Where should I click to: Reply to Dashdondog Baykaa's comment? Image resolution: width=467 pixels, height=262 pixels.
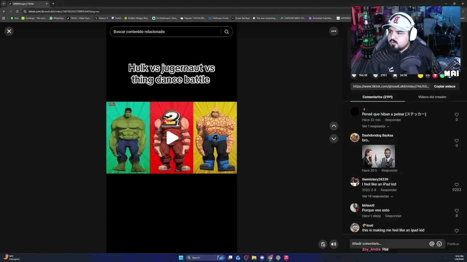click(x=389, y=171)
